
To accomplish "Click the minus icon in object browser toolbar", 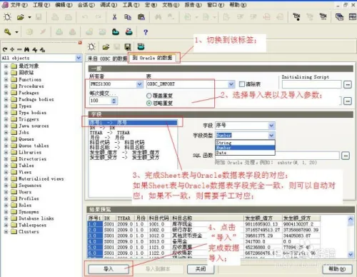I will [x=19, y=49].
